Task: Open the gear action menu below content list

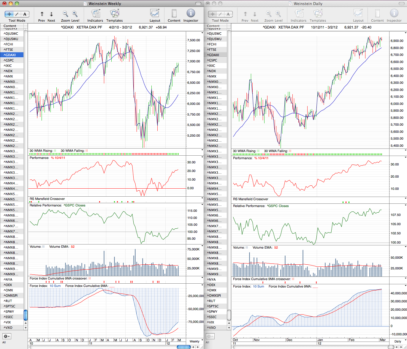Action: click(x=7, y=336)
